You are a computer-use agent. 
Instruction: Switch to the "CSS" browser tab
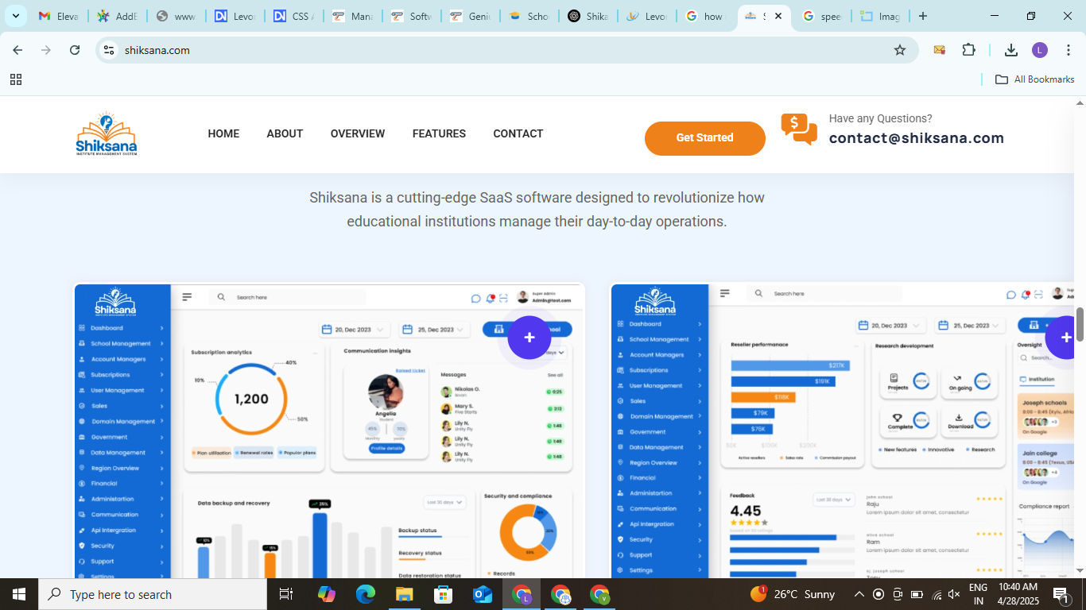(x=293, y=16)
